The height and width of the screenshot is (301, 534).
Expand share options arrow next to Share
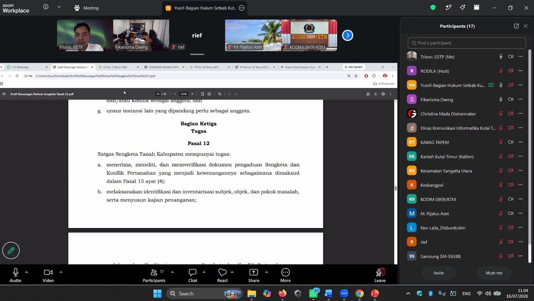click(x=266, y=272)
